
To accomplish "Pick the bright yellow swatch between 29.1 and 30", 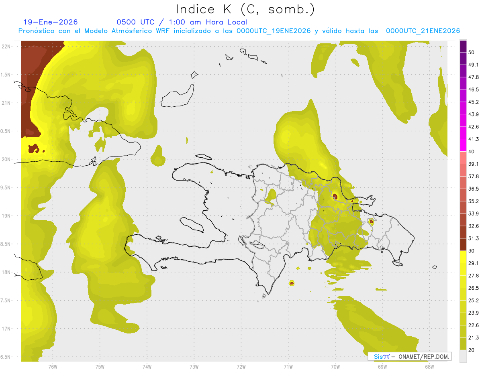I will pyautogui.click(x=463, y=257).
